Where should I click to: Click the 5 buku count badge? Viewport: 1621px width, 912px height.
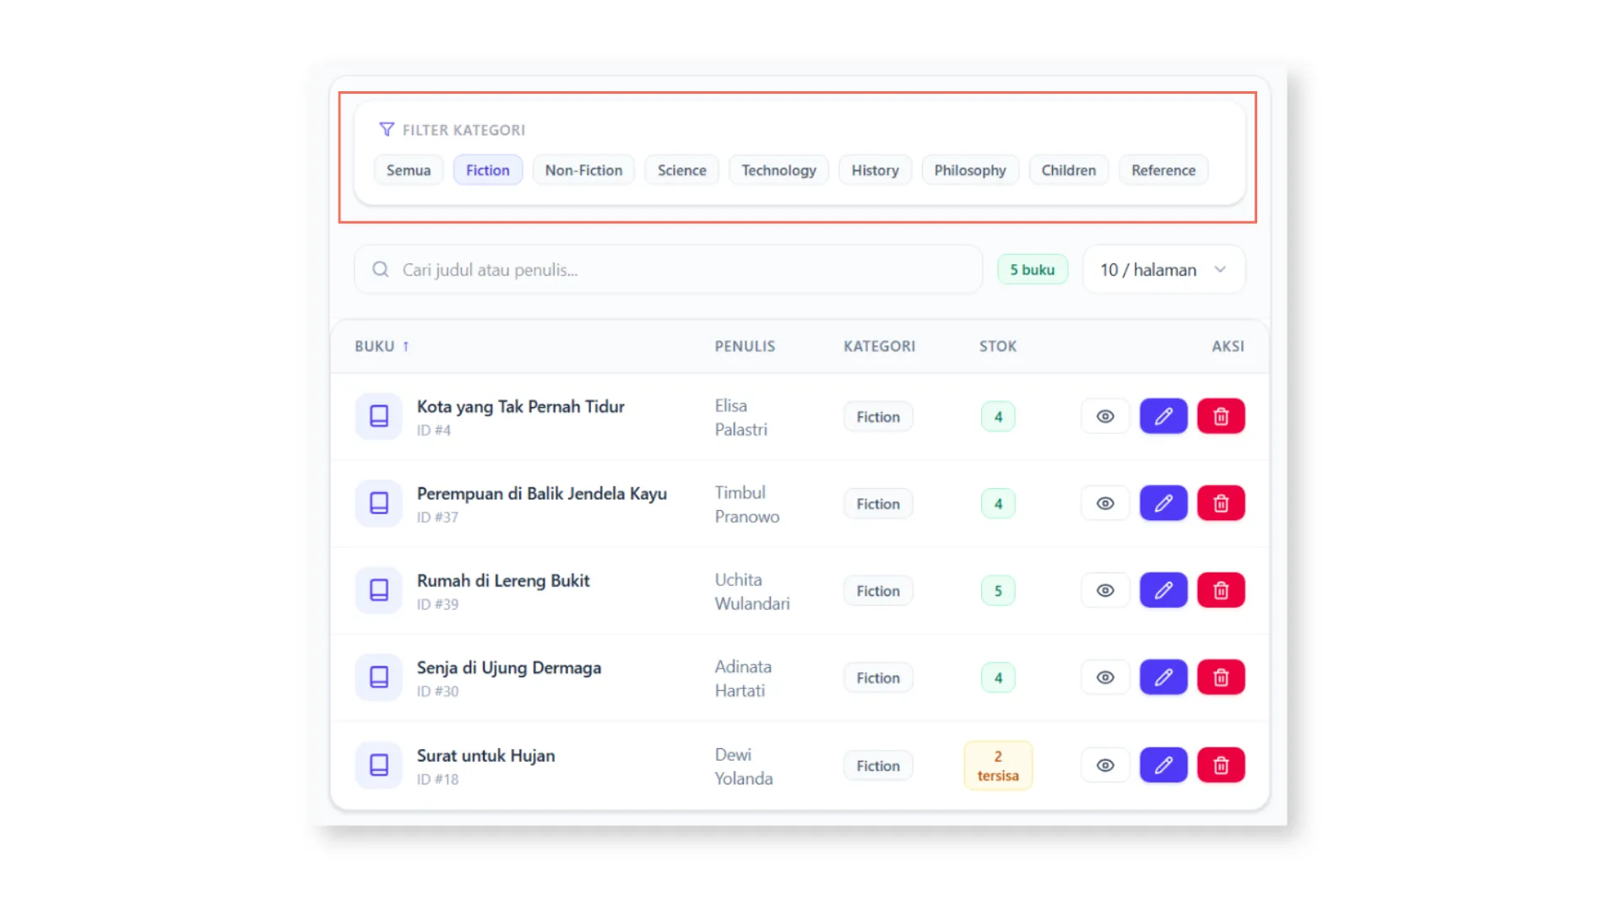pyautogui.click(x=1033, y=269)
